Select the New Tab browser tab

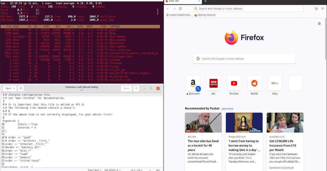(180, 2)
